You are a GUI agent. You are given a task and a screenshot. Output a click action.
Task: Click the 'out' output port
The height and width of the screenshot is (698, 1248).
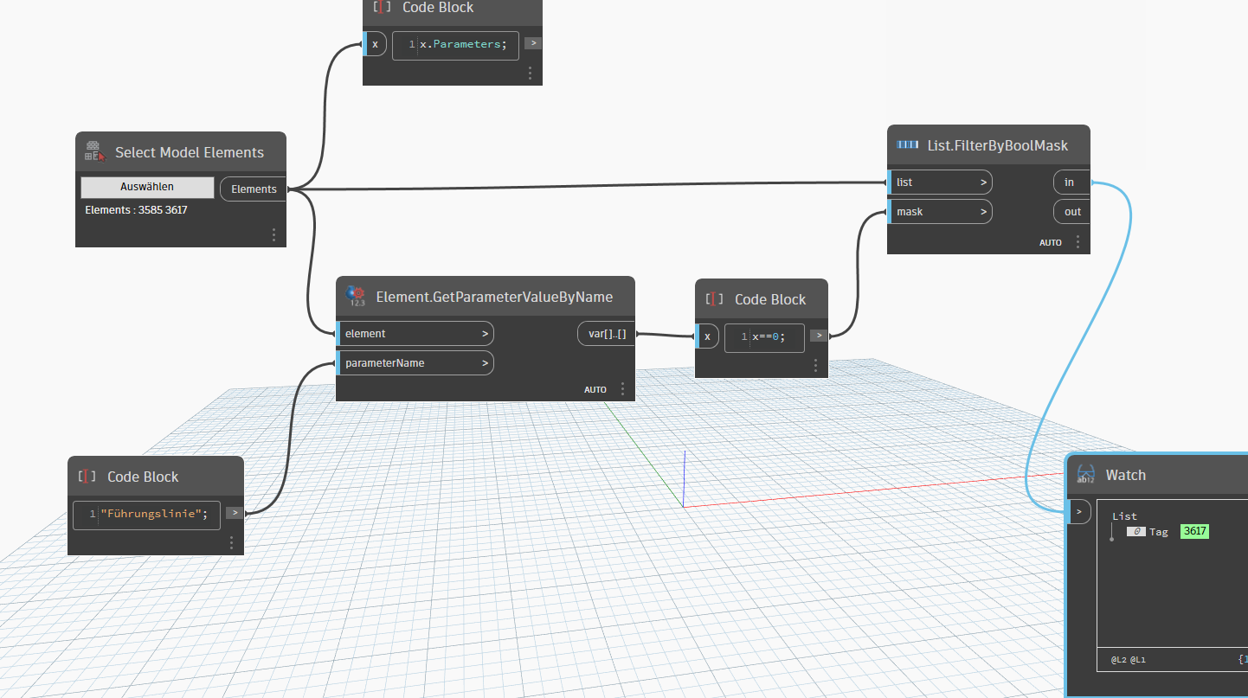click(x=1072, y=212)
